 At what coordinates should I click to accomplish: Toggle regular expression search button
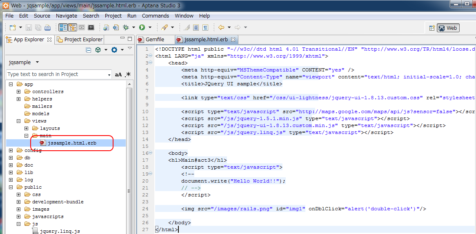pos(127,75)
